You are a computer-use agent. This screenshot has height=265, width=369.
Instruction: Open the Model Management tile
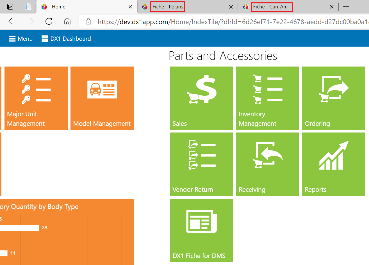102,98
